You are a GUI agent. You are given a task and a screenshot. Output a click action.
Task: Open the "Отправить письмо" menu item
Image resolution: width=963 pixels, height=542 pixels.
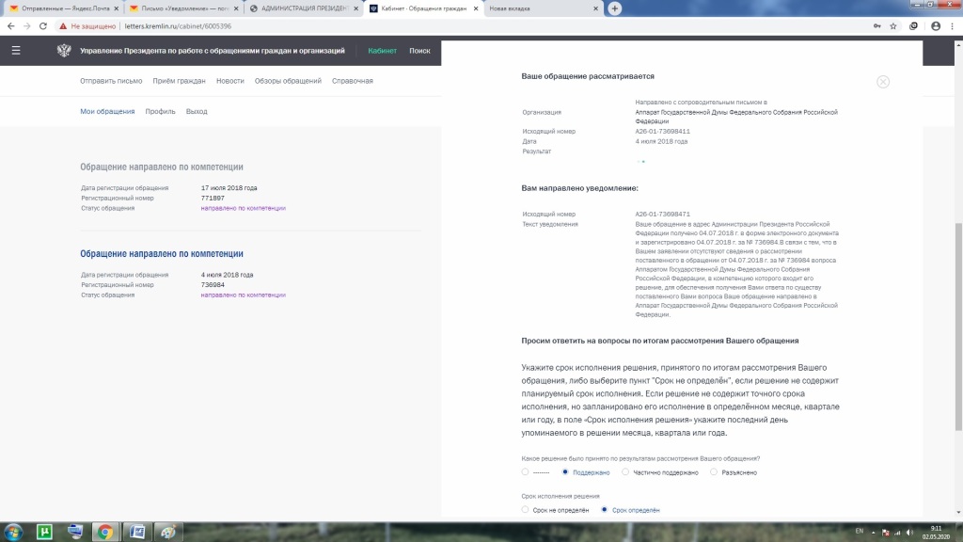pos(111,81)
